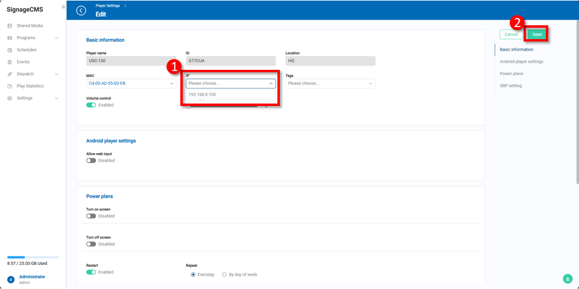Click the back arrow icon beside Edit
This screenshot has width=579, height=289.
(81, 10)
